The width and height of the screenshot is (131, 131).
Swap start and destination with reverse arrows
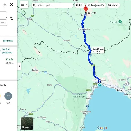12,18
